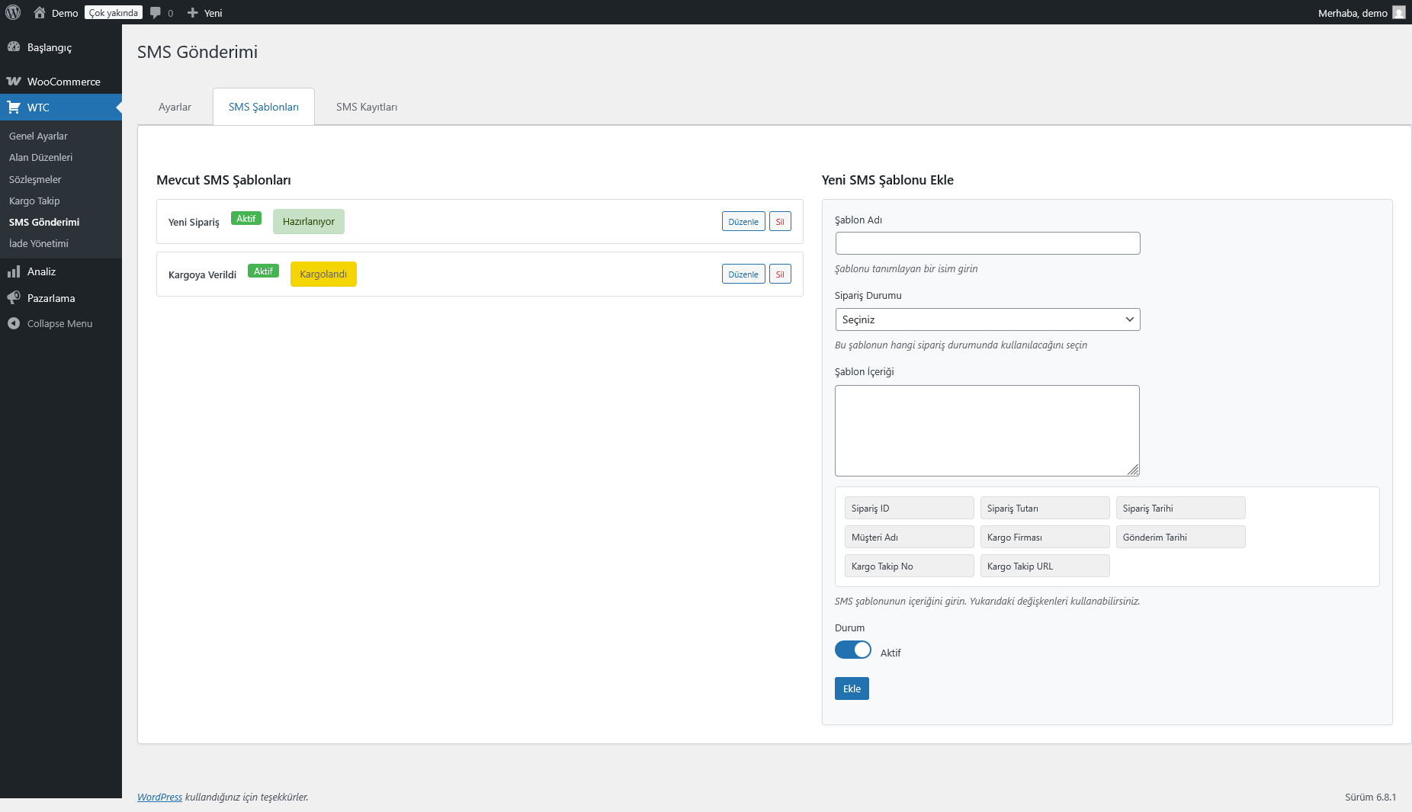Open Başlangıç dashboard icon

coord(14,47)
